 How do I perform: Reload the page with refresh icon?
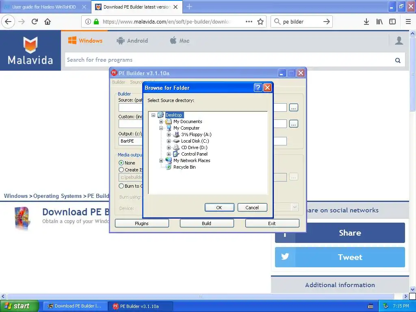pyautogui.click(x=35, y=22)
